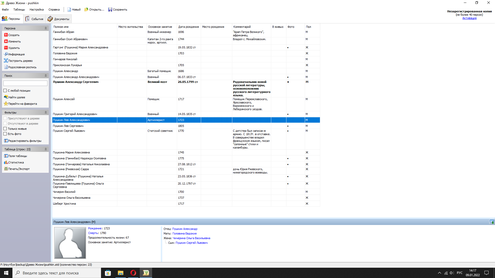This screenshot has width=495, height=278.
Task: Select row 'Гончаров Николай'
Action: point(186,59)
